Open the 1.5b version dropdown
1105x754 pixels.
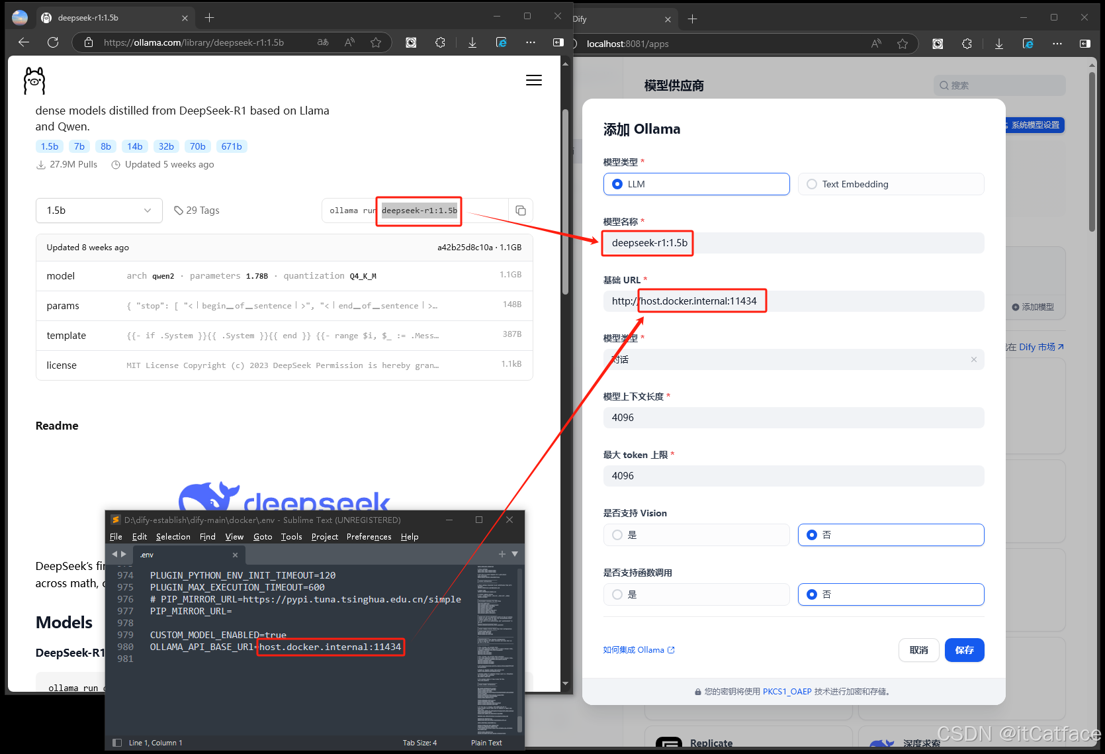[x=99, y=211]
